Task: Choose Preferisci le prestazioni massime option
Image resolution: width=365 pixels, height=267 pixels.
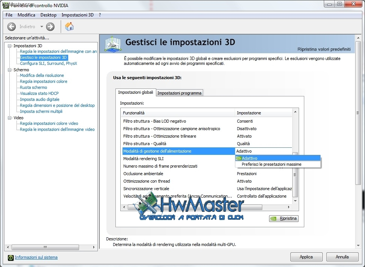Action: [x=278, y=164]
